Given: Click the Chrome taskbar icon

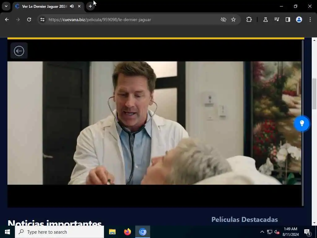Looking at the screenshot, I should coord(142,232).
